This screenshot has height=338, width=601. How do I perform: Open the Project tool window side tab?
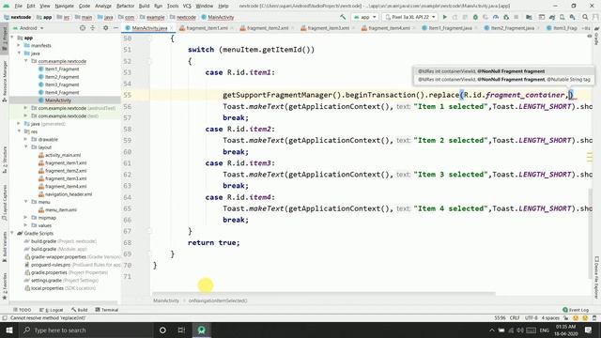click(x=4, y=38)
